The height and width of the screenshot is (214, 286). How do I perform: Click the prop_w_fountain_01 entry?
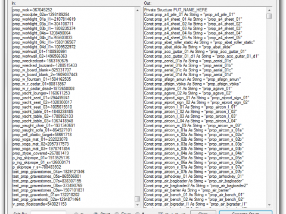pos(42,79)
